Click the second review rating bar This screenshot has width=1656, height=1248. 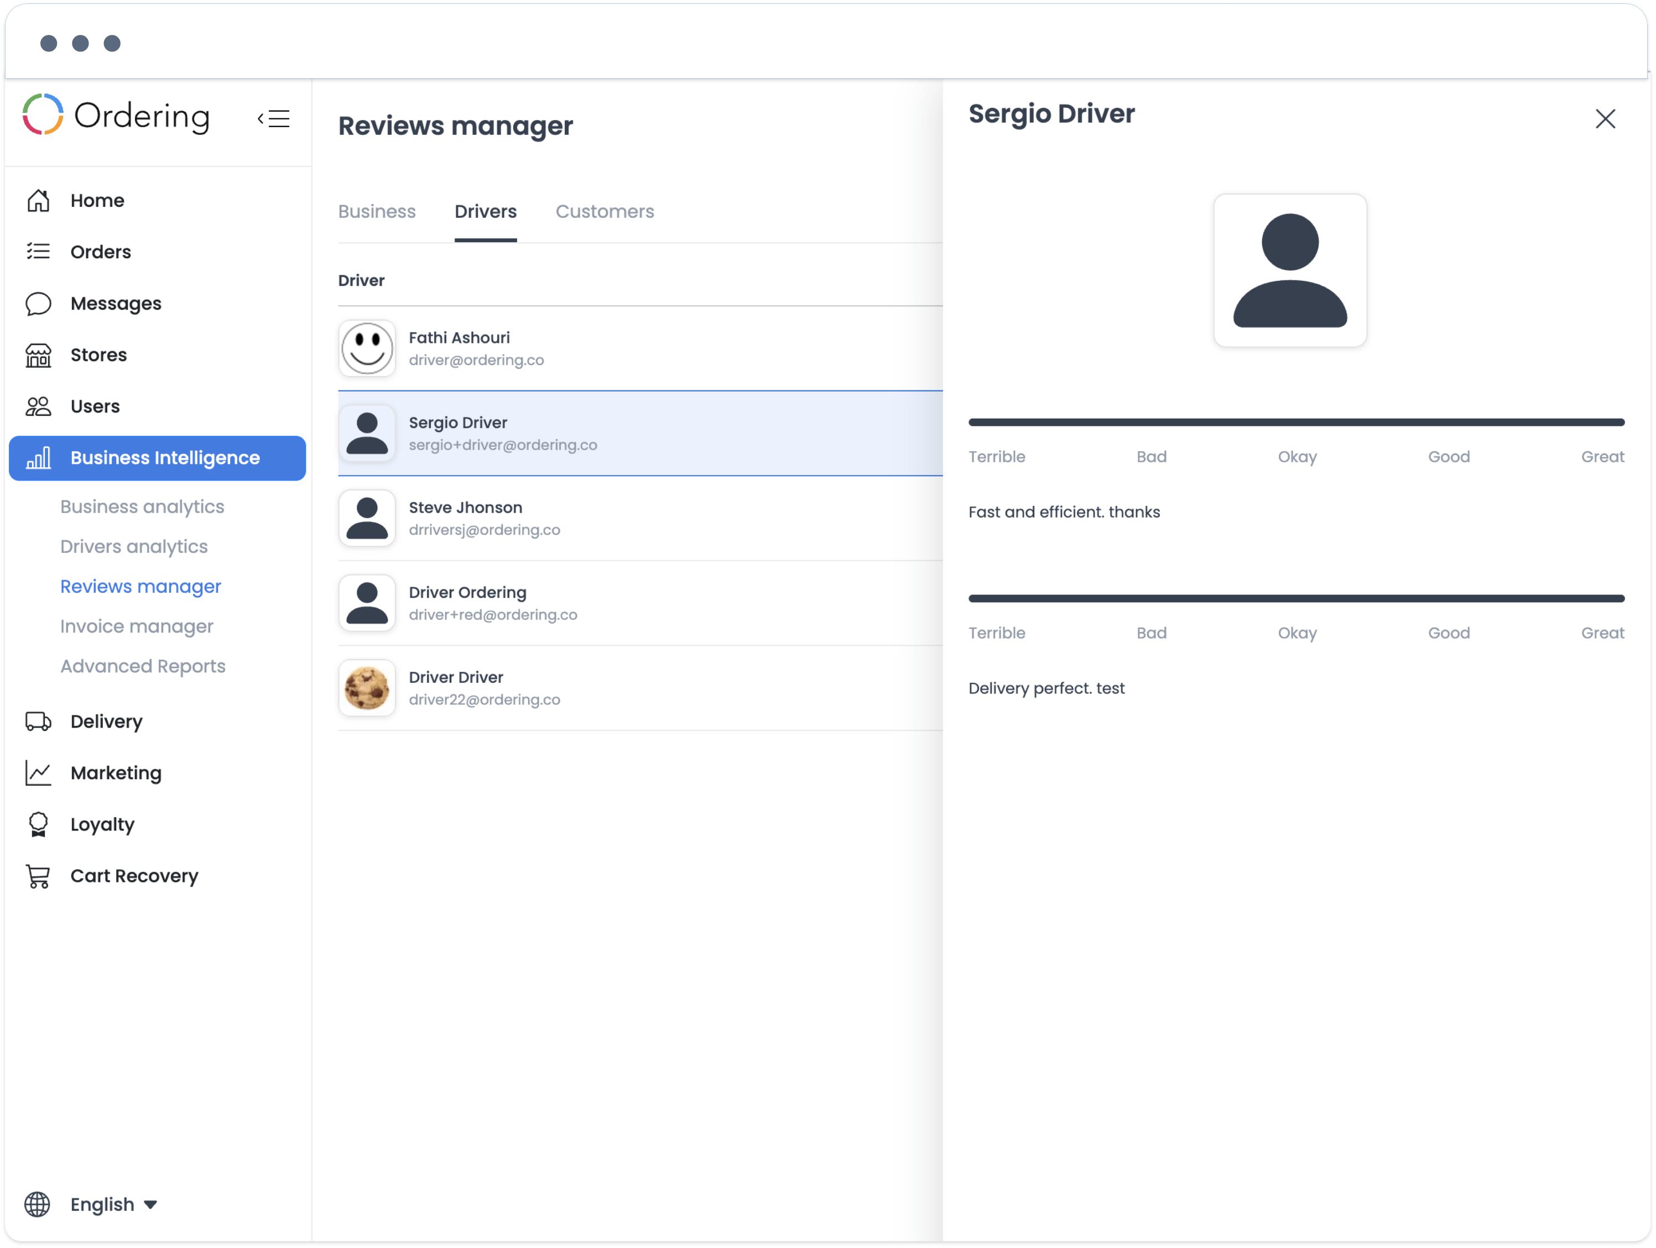[x=1296, y=598]
